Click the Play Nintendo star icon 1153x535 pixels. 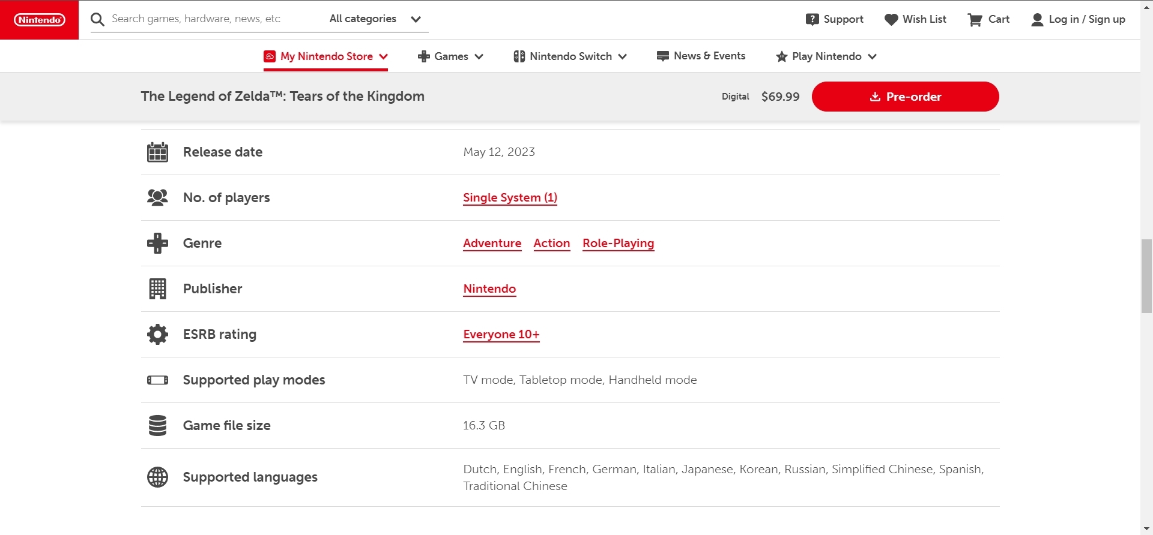(x=781, y=56)
